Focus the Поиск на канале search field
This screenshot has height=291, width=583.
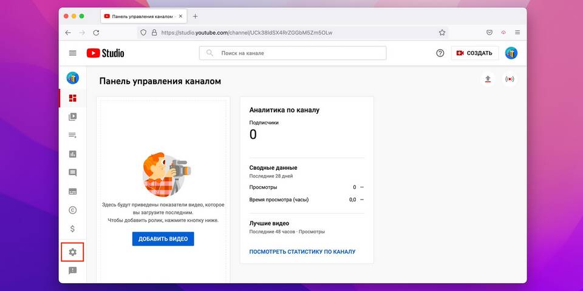coord(293,53)
